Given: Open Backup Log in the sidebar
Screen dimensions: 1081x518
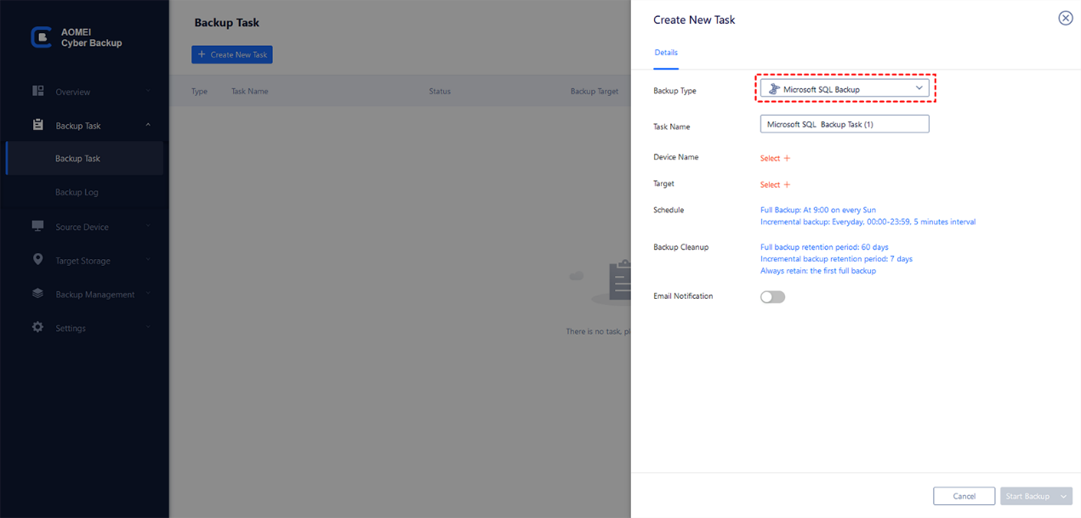Looking at the screenshot, I should (77, 193).
